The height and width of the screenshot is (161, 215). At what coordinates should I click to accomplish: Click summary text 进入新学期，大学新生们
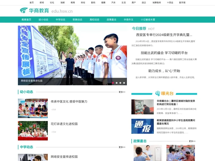coord(165,77)
